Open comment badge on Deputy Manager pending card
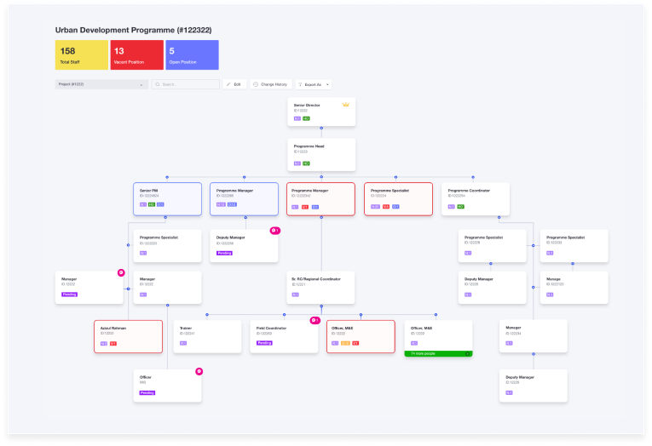The height and width of the screenshot is (446, 652). point(274,230)
